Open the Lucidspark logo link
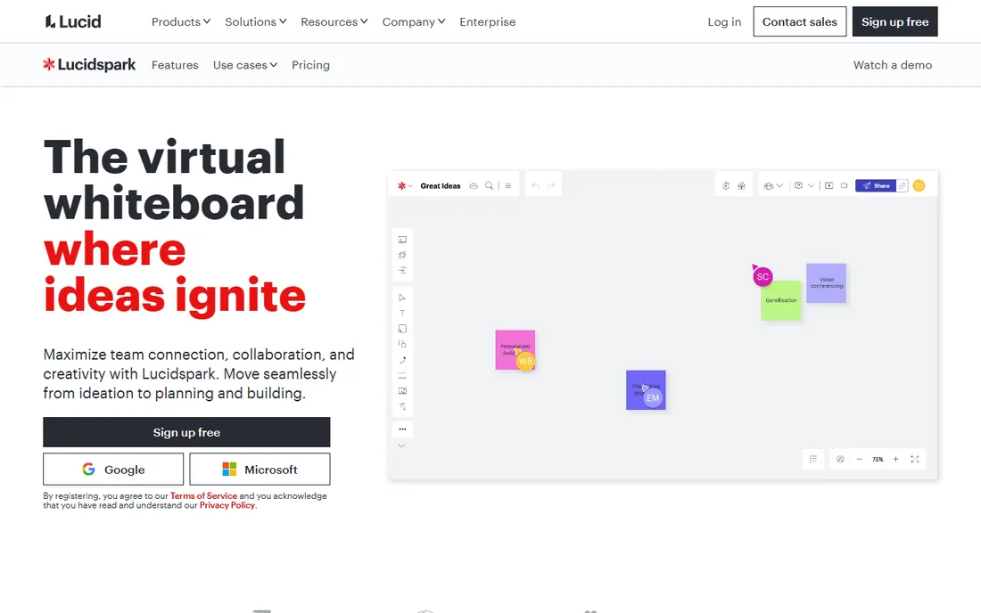Image resolution: width=981 pixels, height=613 pixels. [x=89, y=64]
